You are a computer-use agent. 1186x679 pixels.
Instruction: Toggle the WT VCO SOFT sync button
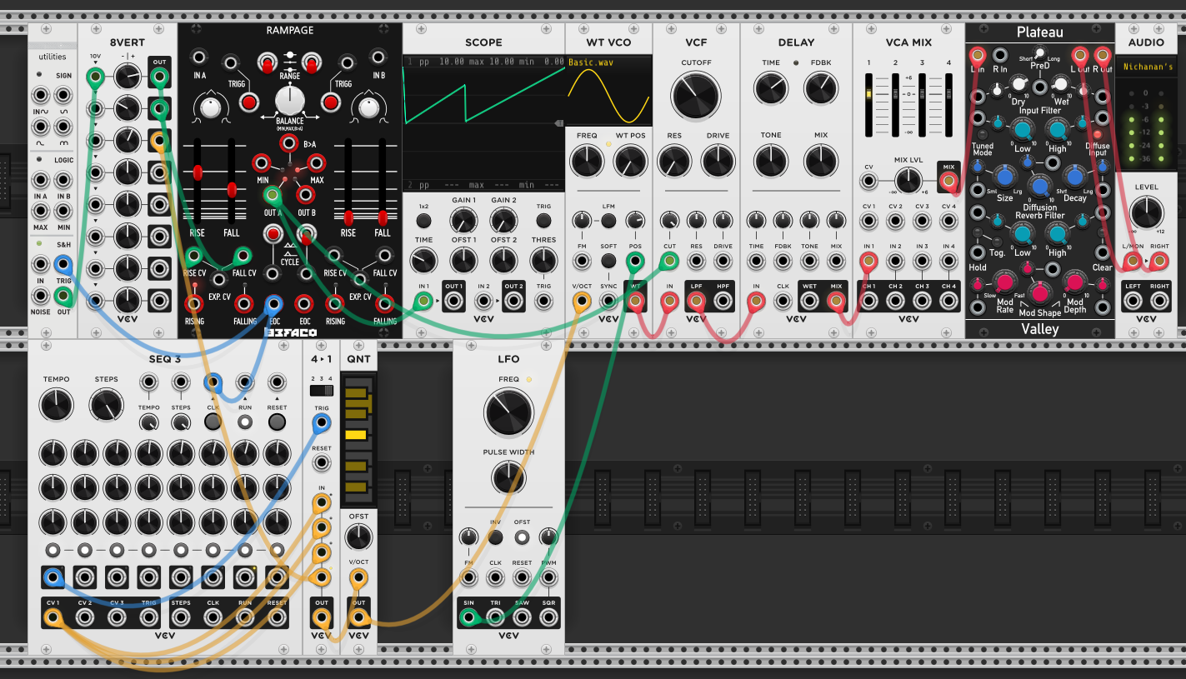coord(608,262)
